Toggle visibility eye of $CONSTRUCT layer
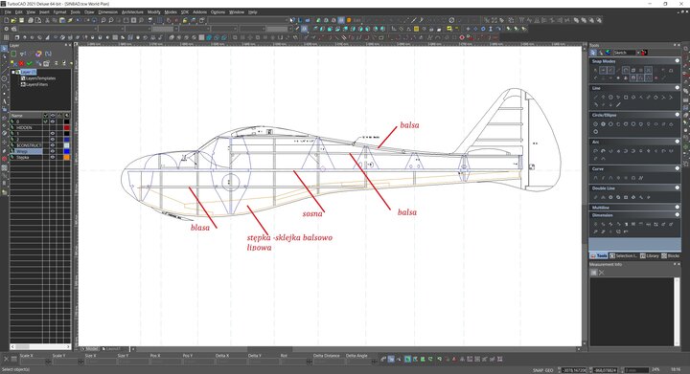 click(x=53, y=145)
